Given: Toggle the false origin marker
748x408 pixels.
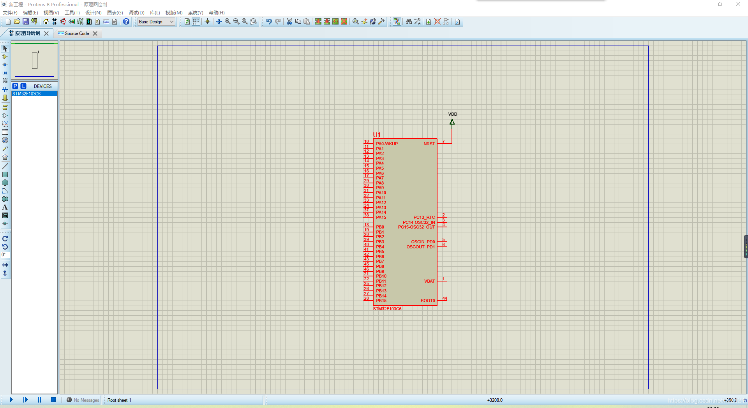Looking at the screenshot, I should (207, 22).
